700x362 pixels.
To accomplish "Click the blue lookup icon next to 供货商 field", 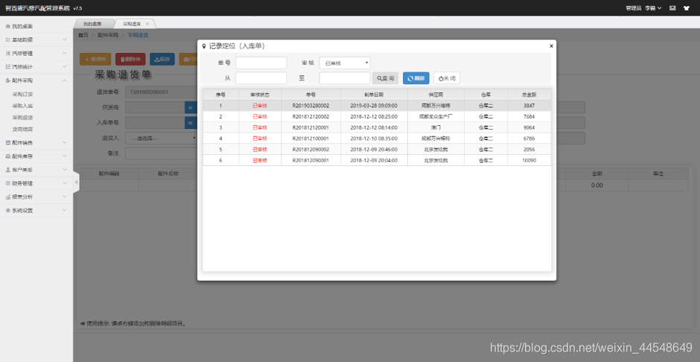I will point(191,107).
